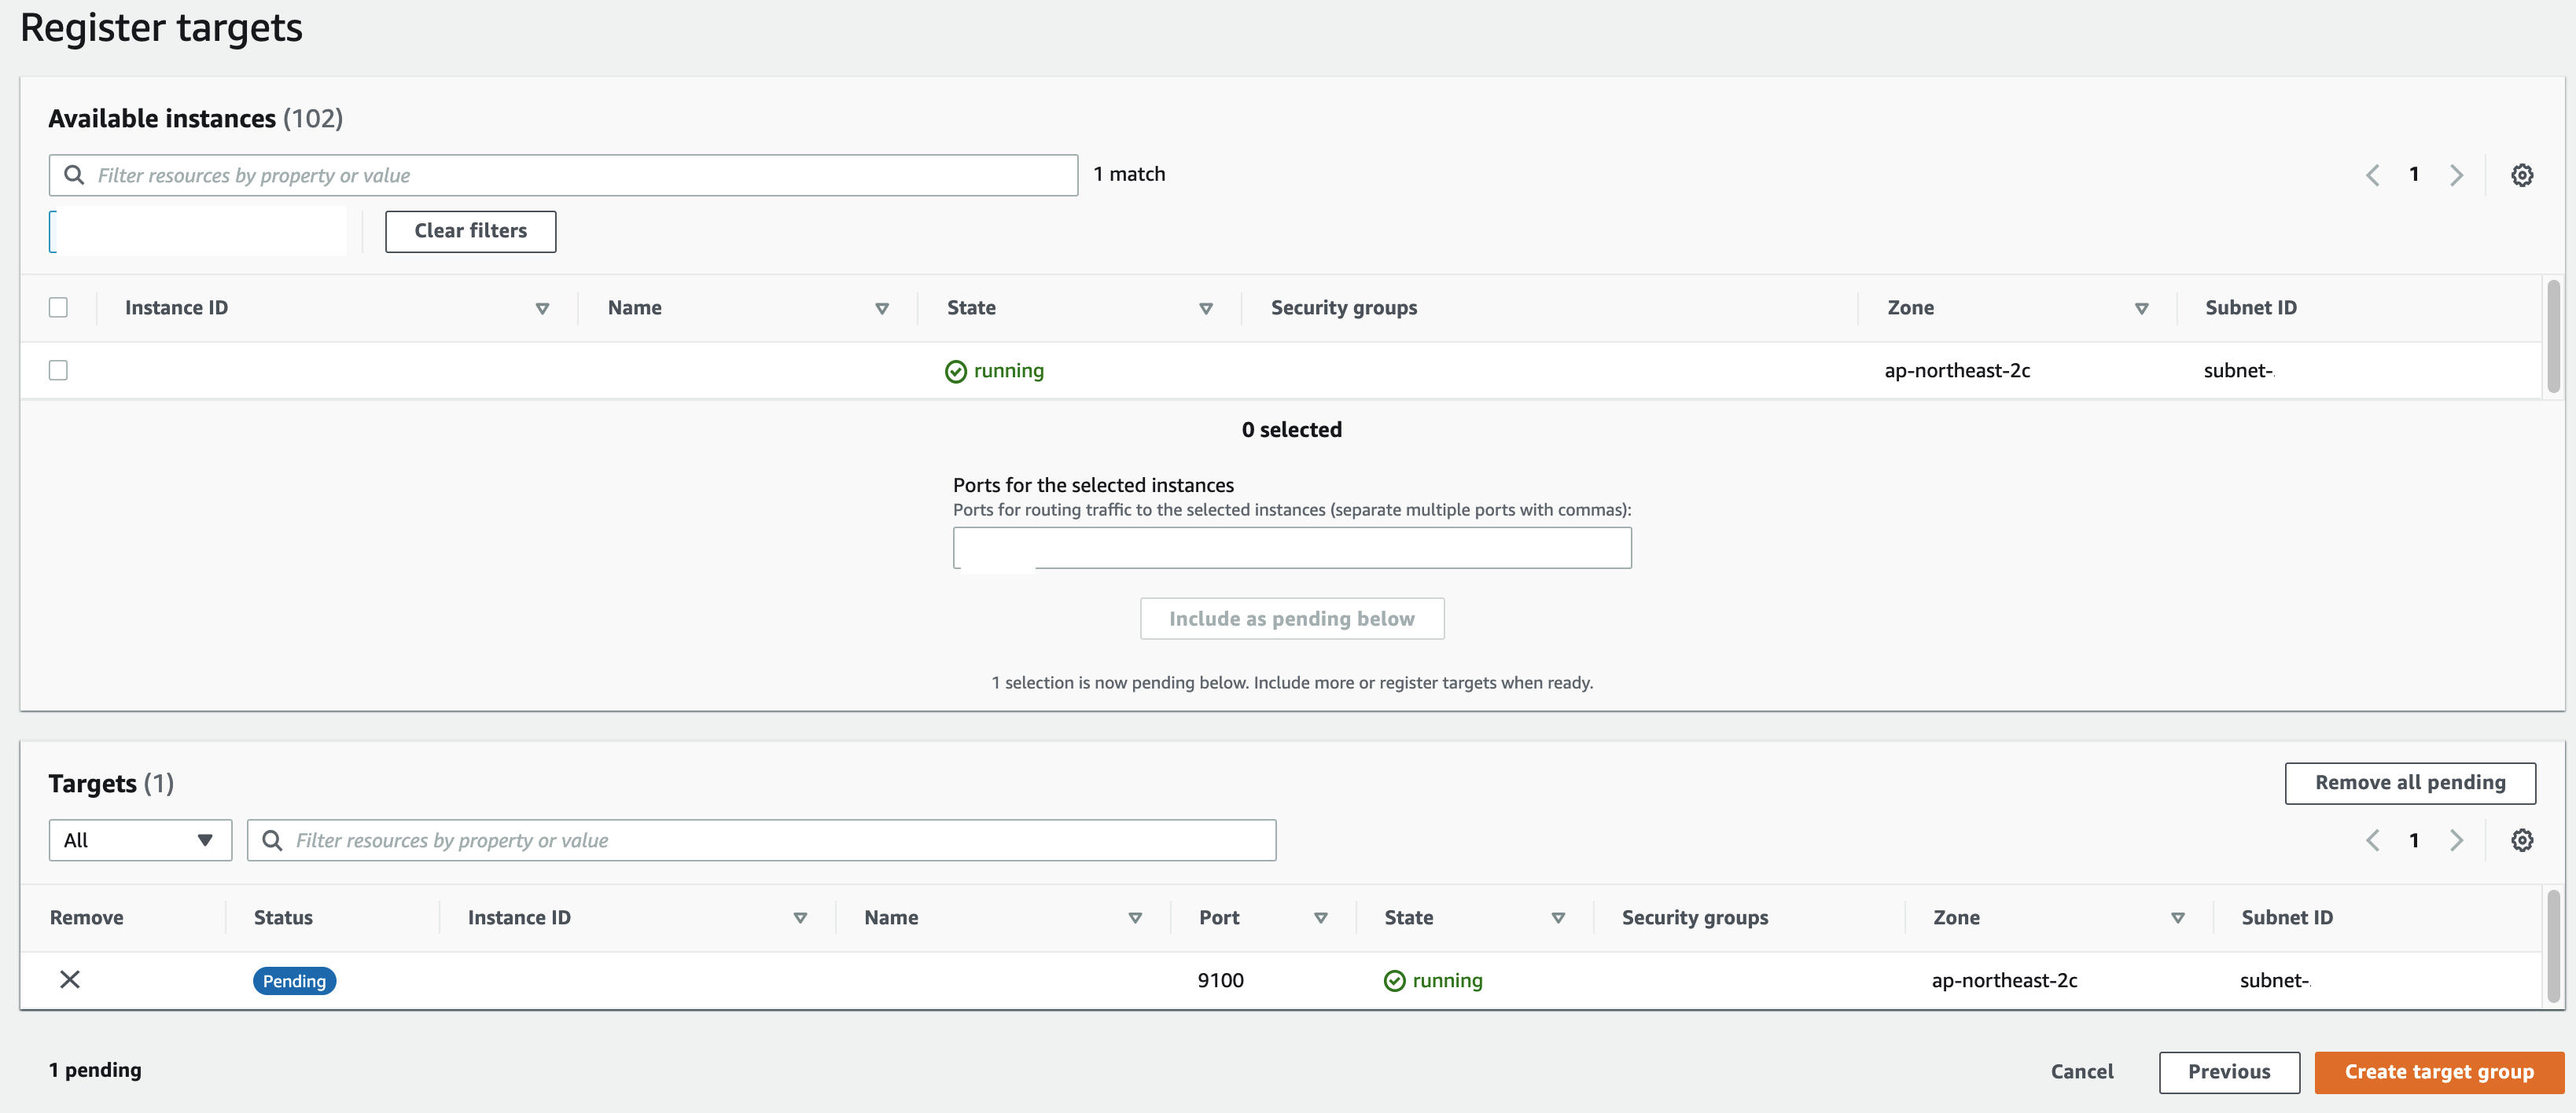Viewport: 2576px width, 1113px height.
Task: Open the All filter dropdown in Targets
Action: [139, 840]
